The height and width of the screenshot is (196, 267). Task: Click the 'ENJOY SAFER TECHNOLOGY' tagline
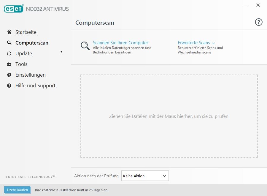point(31,177)
